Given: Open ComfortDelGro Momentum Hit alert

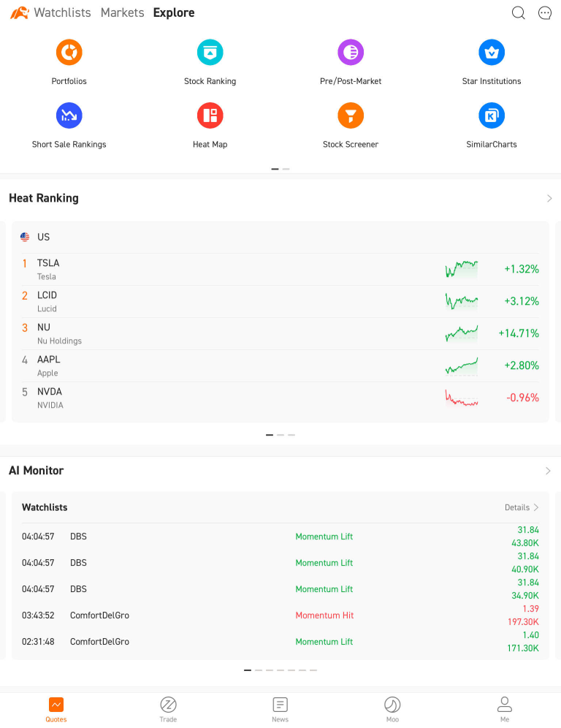Looking at the screenshot, I should click(x=280, y=615).
